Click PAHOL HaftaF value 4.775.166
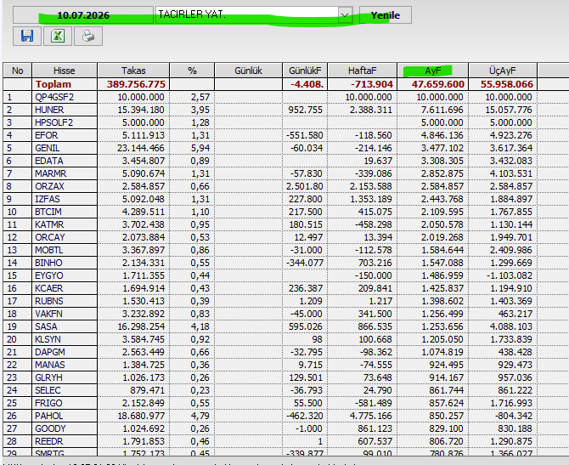569x465 pixels. (x=371, y=416)
